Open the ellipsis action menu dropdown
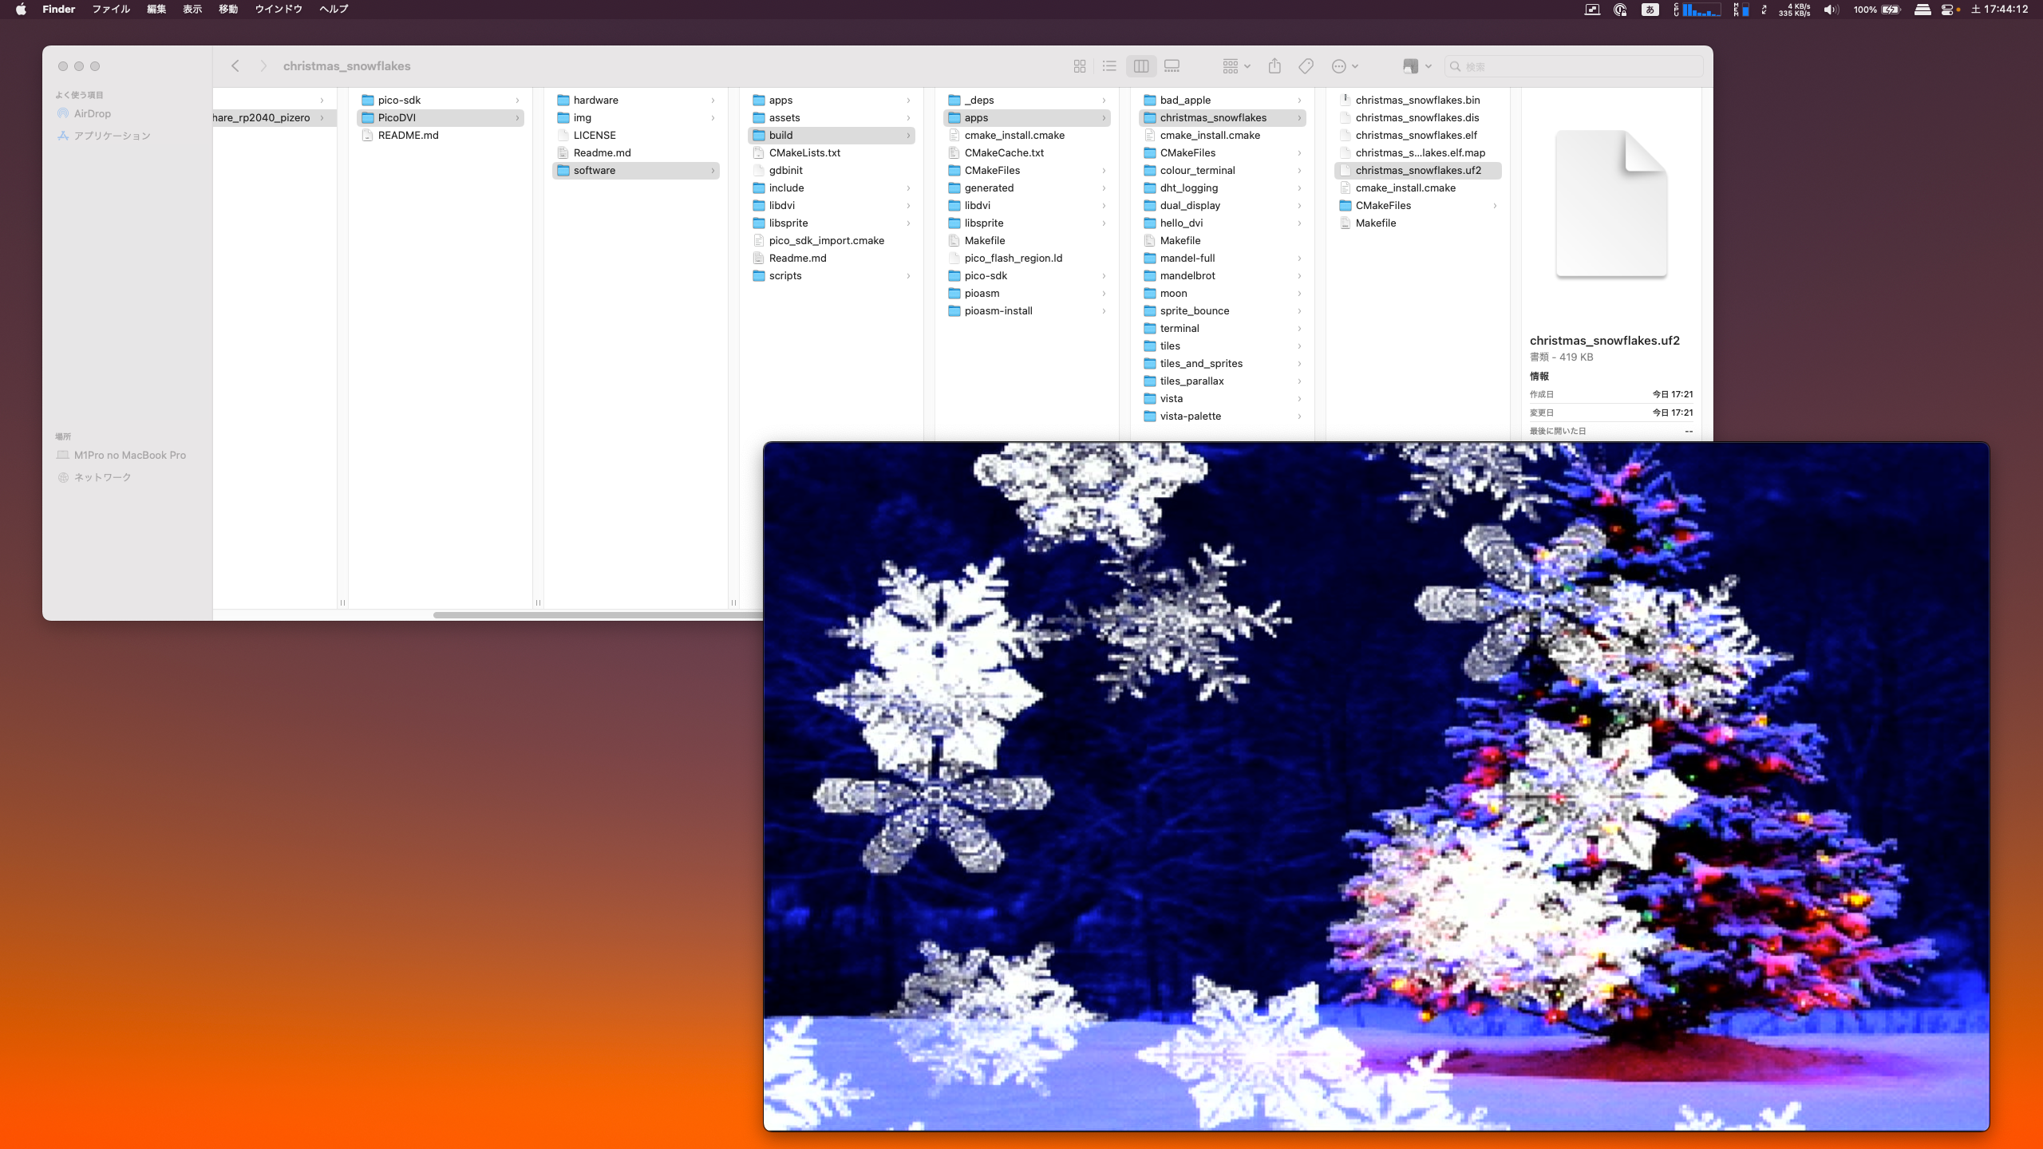Screen dimensions: 2043x1149 [1345, 66]
